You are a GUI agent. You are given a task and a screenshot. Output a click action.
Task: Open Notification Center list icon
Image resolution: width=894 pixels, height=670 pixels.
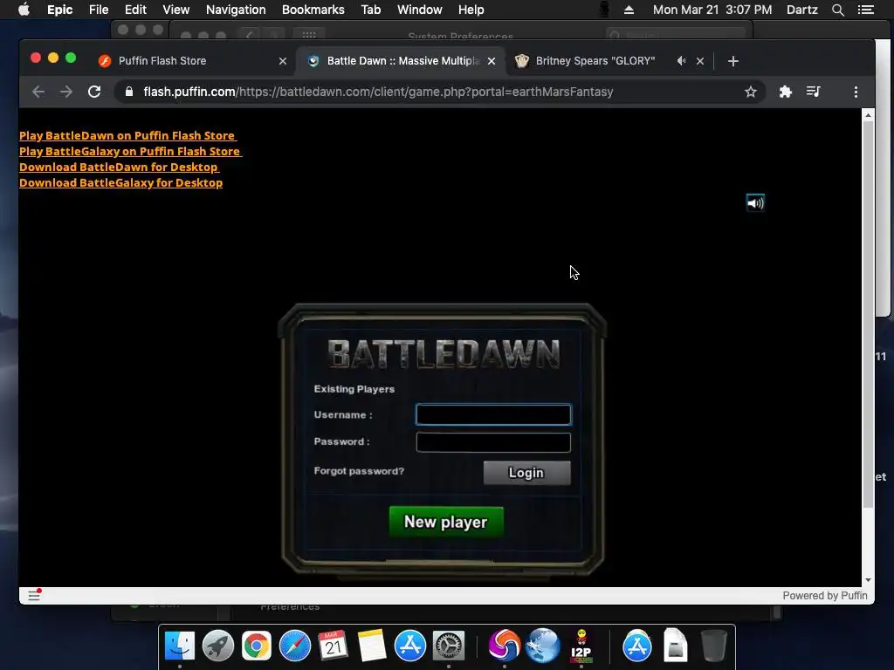click(x=865, y=10)
